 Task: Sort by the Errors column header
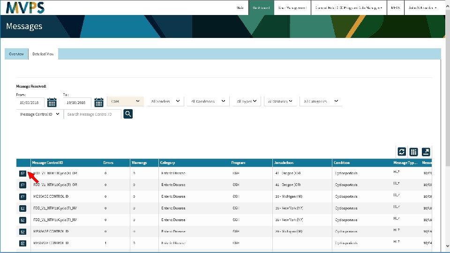108,163
